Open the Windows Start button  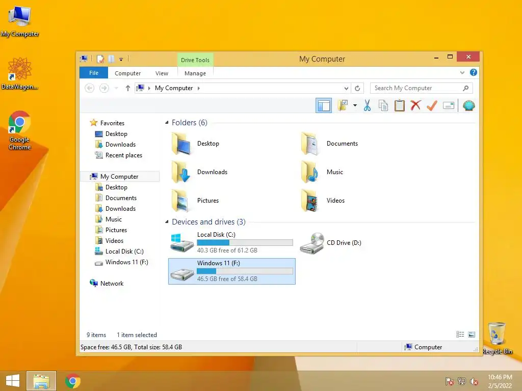pos(13,381)
